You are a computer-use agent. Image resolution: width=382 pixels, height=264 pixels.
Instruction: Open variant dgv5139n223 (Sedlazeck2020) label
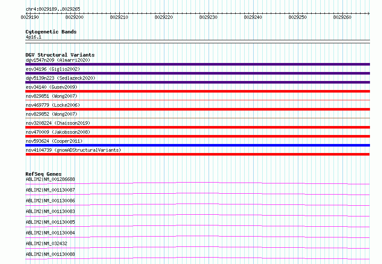coord(61,78)
